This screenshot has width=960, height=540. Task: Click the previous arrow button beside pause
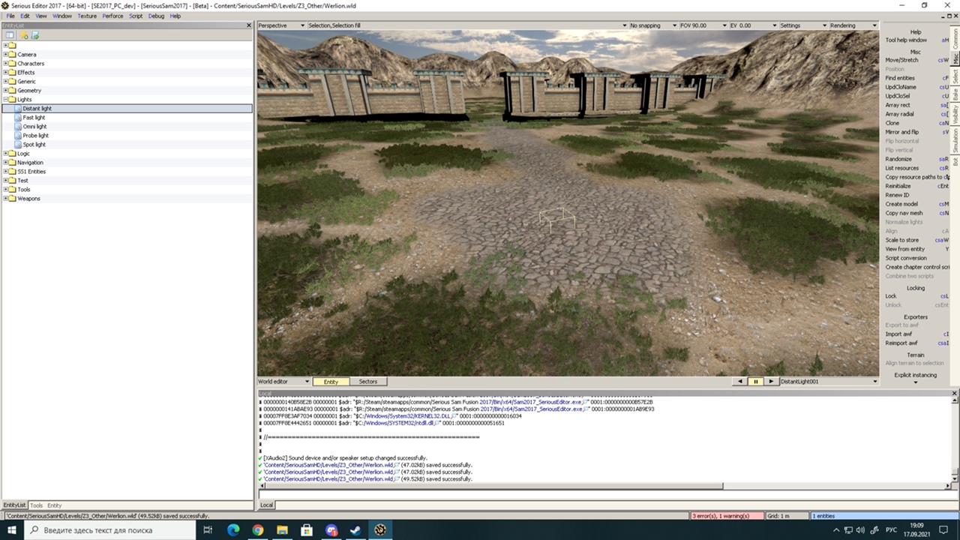pos(740,382)
